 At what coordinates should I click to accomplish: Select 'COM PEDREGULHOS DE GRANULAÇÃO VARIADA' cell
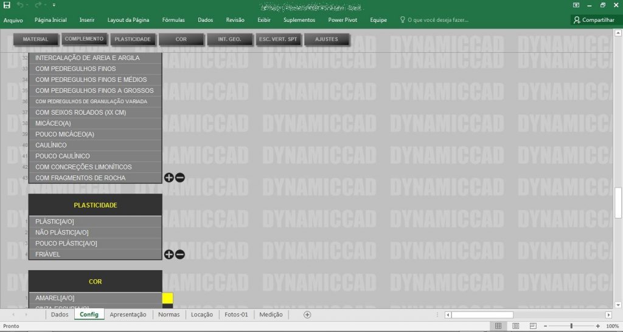96,101
